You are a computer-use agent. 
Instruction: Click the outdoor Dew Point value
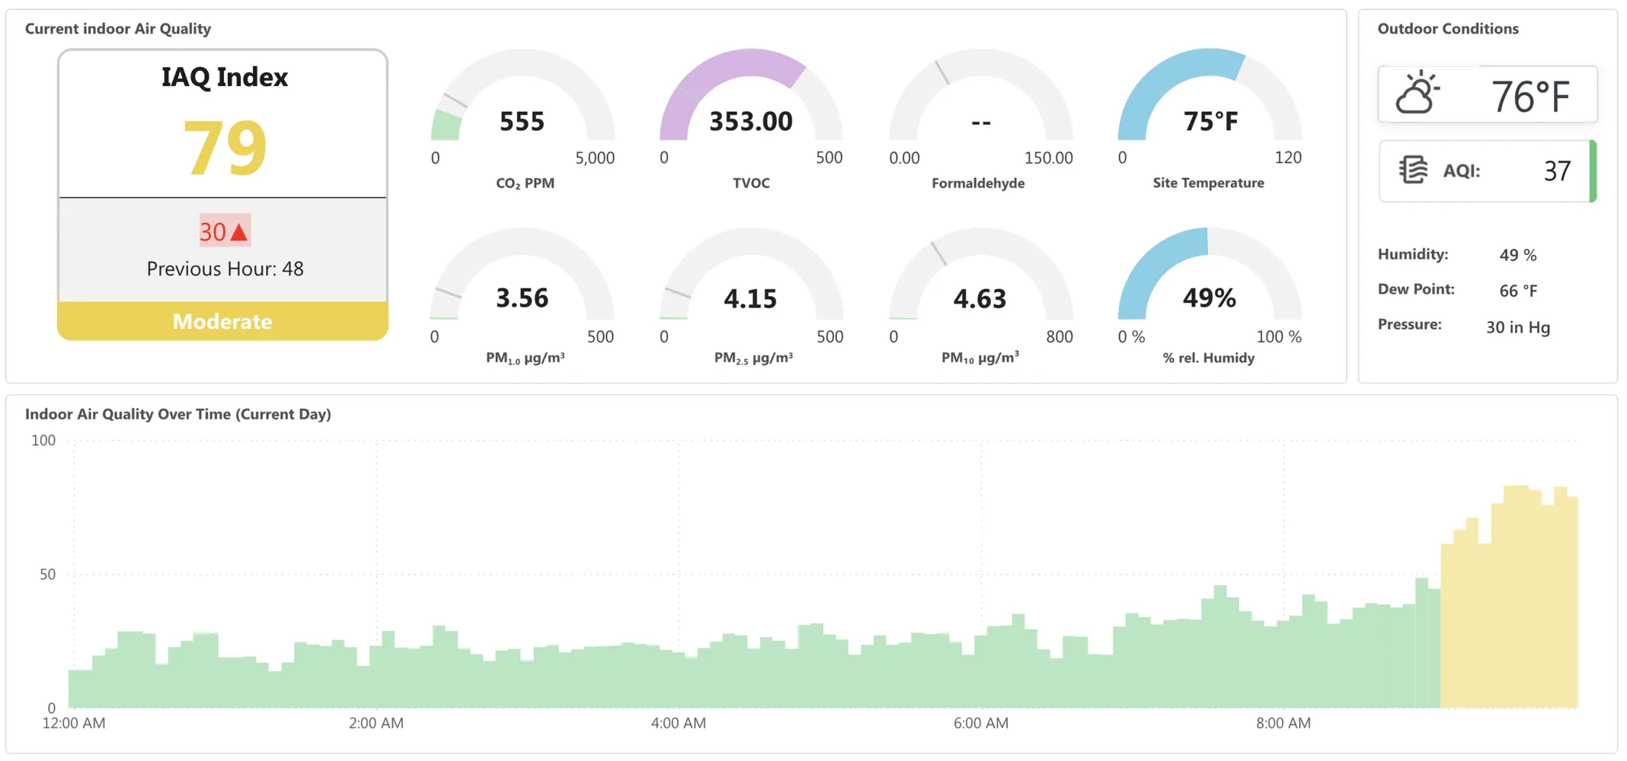pyautogui.click(x=1517, y=291)
